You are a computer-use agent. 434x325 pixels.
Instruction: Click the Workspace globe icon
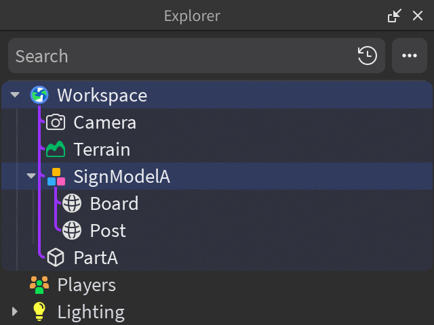39,95
